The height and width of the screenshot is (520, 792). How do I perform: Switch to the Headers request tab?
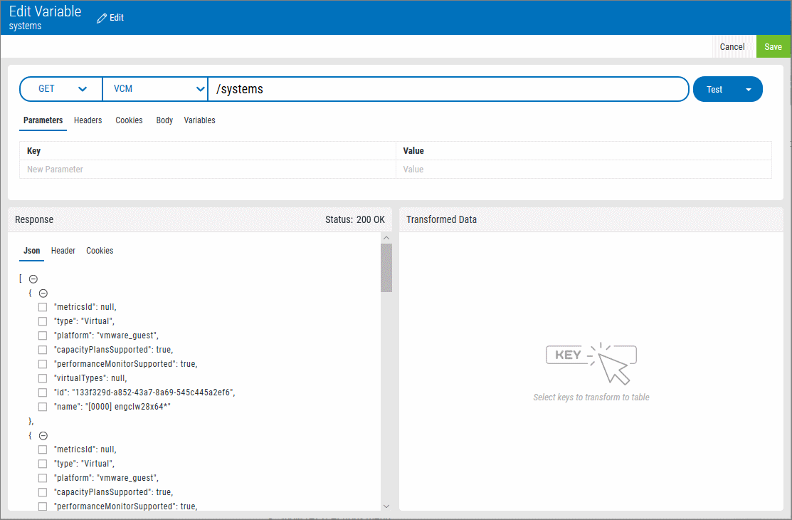click(88, 120)
